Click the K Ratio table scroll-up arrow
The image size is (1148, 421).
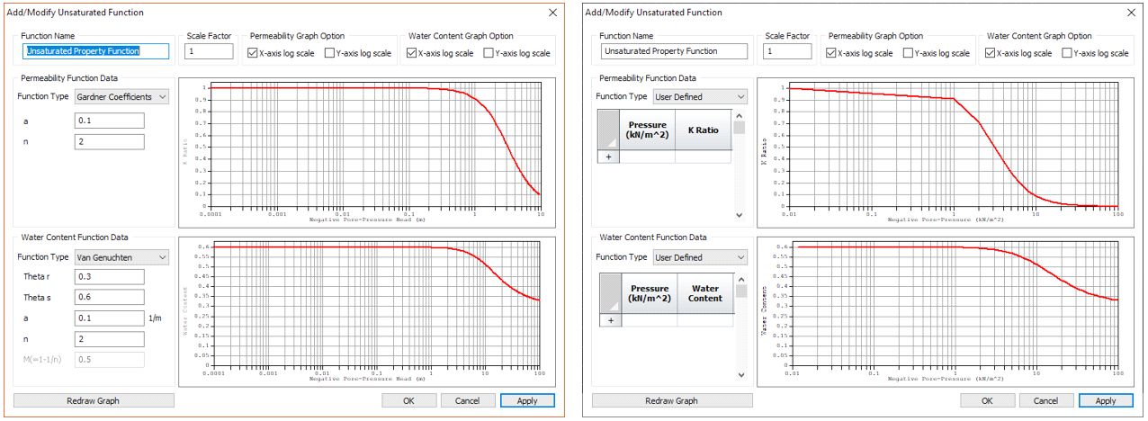click(739, 115)
